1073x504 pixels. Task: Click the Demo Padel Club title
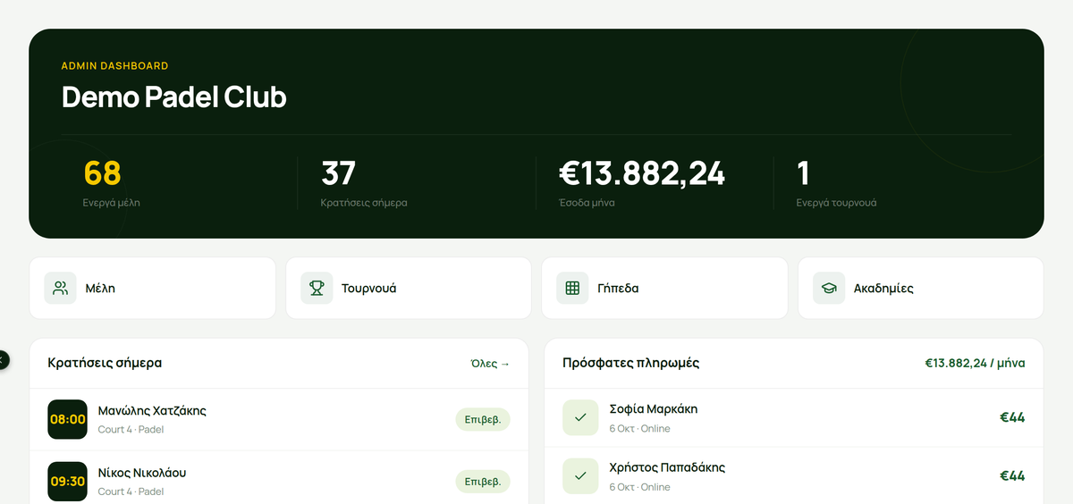click(x=174, y=97)
